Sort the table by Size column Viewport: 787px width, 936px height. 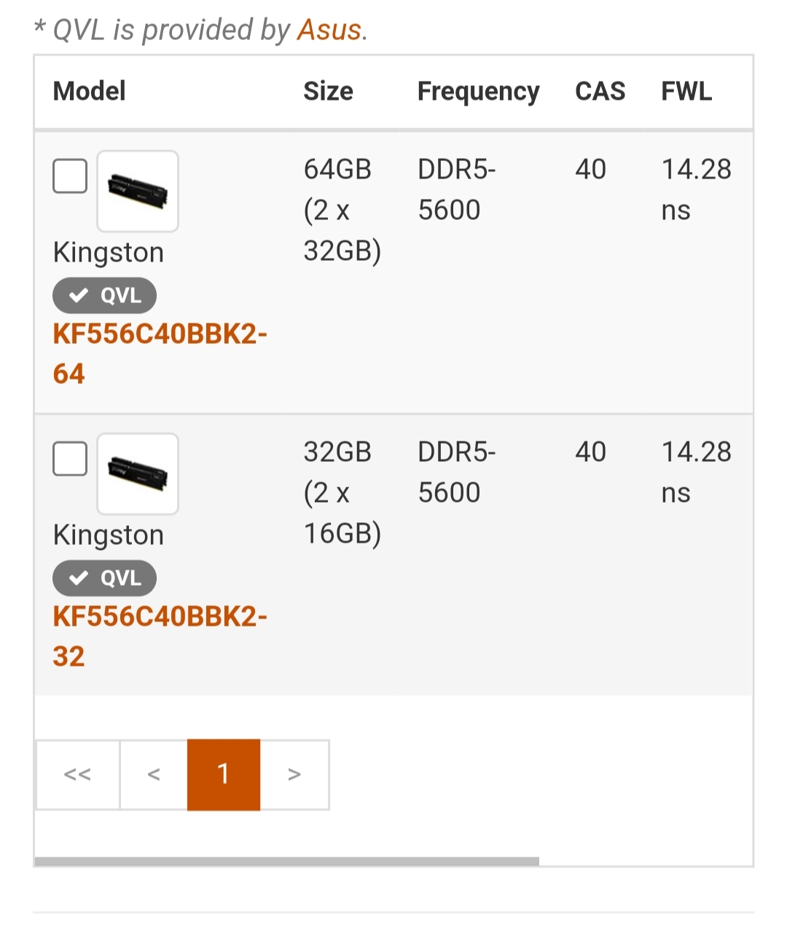click(328, 92)
